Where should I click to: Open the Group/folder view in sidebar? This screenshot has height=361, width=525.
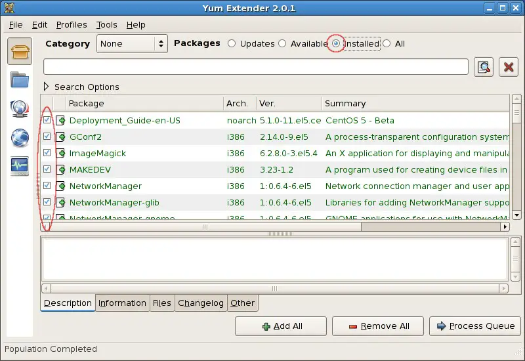point(20,79)
